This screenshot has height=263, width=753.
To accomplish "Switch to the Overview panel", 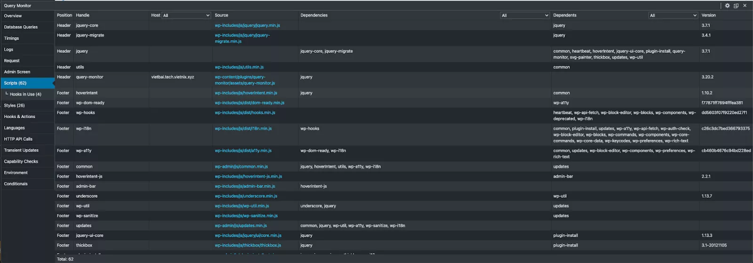I will [x=13, y=16].
